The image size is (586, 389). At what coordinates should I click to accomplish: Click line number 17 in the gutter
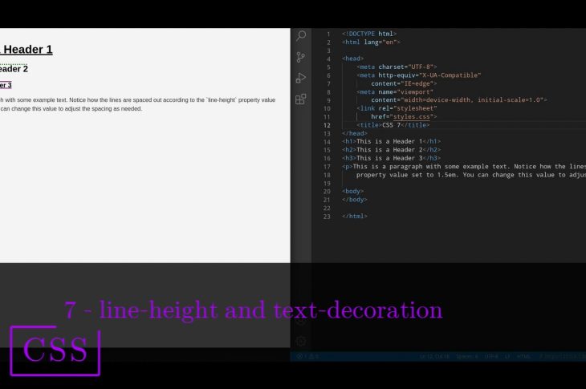pos(327,167)
